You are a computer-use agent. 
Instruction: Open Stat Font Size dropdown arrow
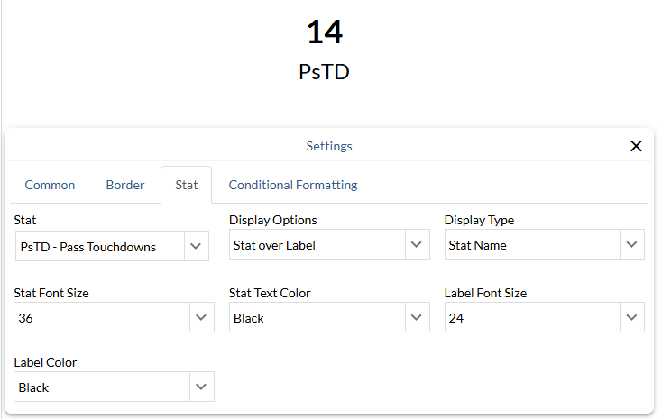200,317
